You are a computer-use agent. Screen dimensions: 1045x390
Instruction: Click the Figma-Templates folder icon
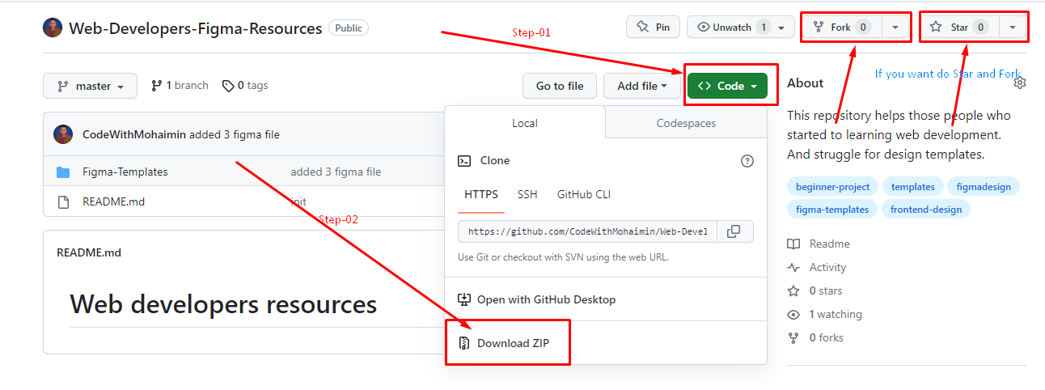click(x=63, y=172)
